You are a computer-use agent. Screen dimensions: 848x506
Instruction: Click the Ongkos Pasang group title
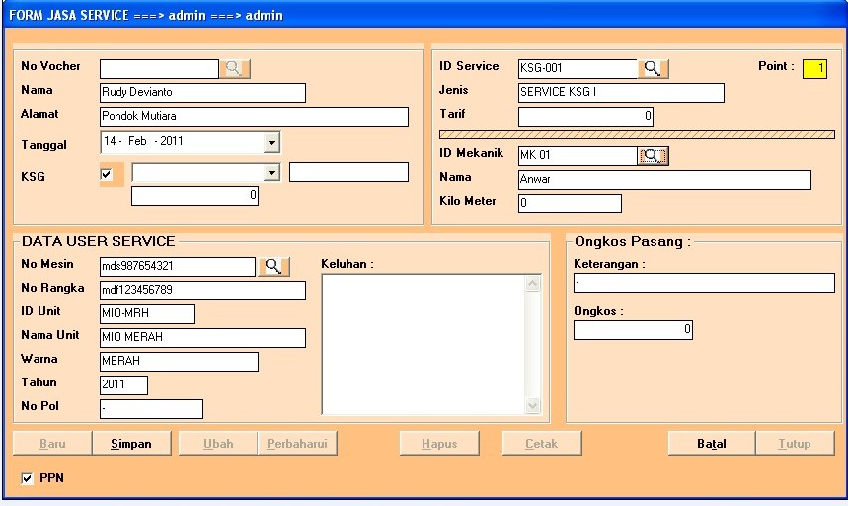pyautogui.click(x=633, y=241)
